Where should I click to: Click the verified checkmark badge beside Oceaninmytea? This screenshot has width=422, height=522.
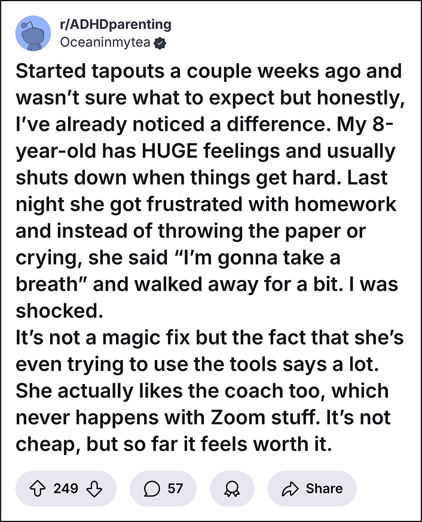(159, 43)
